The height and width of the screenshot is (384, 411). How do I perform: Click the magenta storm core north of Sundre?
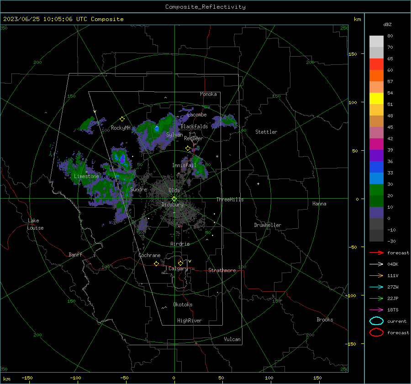click(122, 159)
